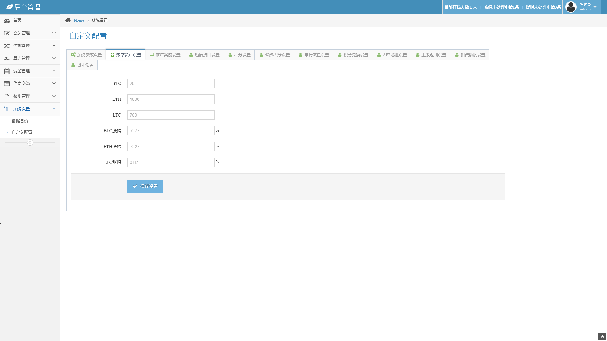Image resolution: width=607 pixels, height=341 pixels.
Task: Switch to the 推广奖励设置 tab
Action: (x=165, y=55)
